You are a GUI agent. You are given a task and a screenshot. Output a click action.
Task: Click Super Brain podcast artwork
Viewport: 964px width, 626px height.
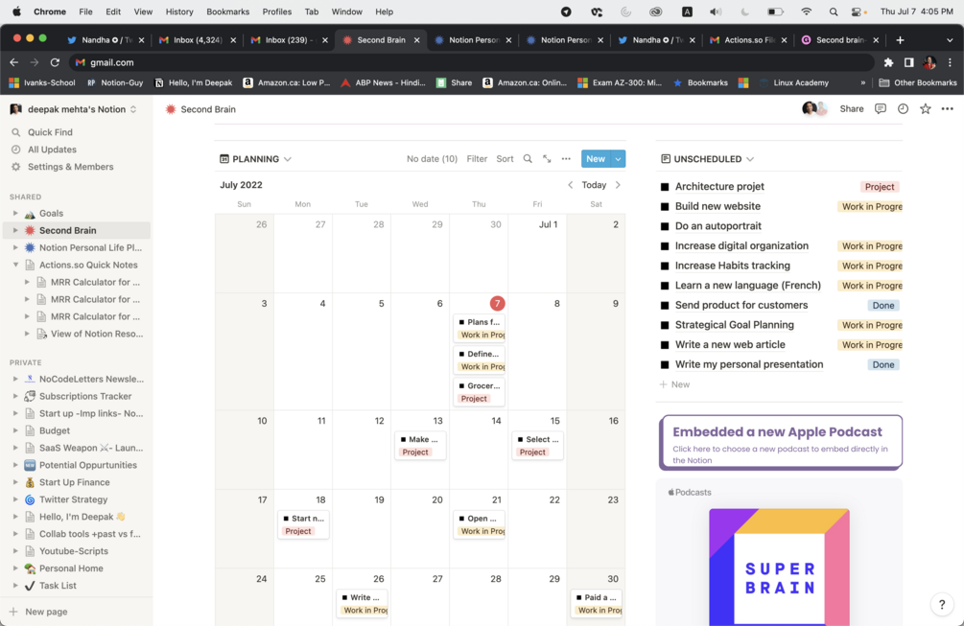click(x=779, y=567)
